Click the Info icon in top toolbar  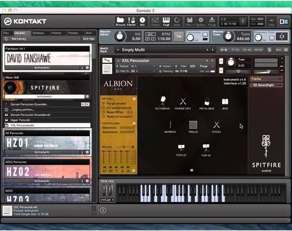[x=142, y=21]
